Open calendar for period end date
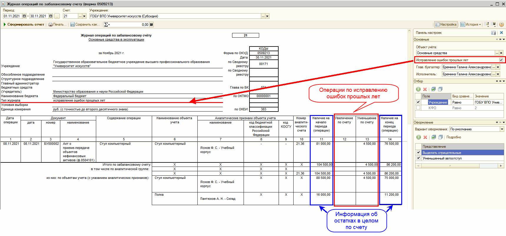The height and width of the screenshot is (236, 506). pos(51,16)
